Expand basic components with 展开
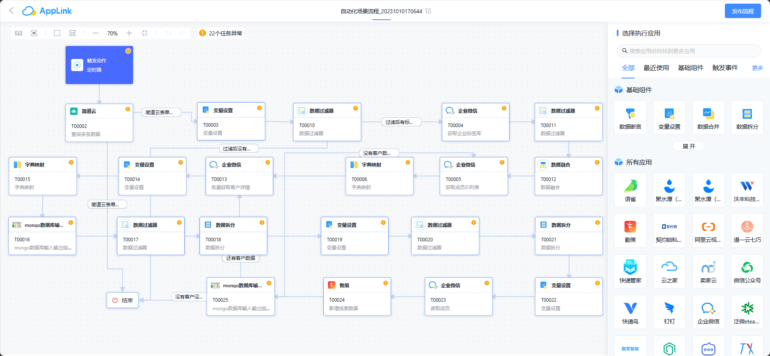This screenshot has width=770, height=356. point(689,146)
